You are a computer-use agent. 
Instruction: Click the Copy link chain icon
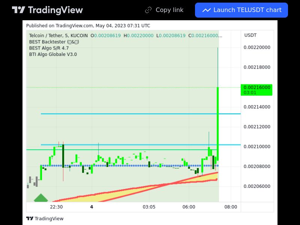(148, 10)
